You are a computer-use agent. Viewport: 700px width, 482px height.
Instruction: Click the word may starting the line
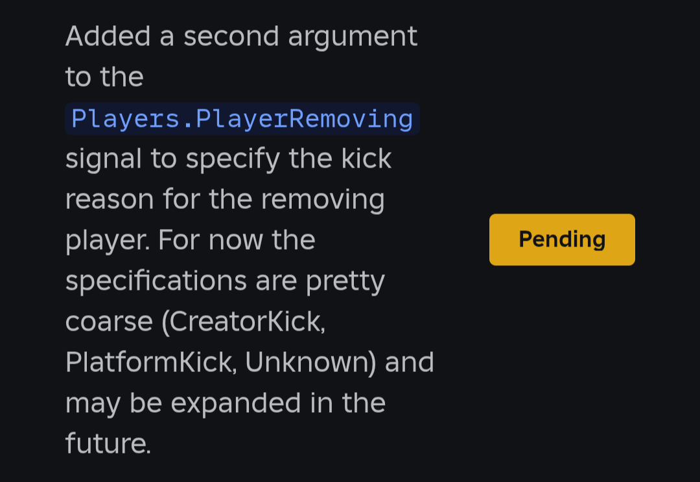93,403
